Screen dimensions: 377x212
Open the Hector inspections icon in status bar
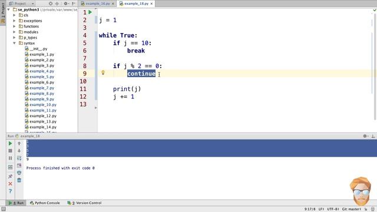click(x=372, y=209)
